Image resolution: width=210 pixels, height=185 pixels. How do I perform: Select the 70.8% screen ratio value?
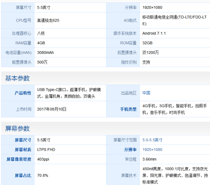[43, 175]
